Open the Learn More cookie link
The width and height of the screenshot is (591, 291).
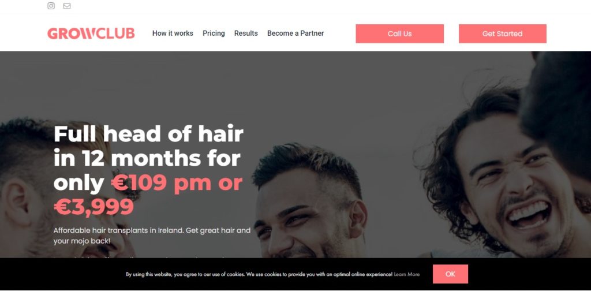coord(407,274)
